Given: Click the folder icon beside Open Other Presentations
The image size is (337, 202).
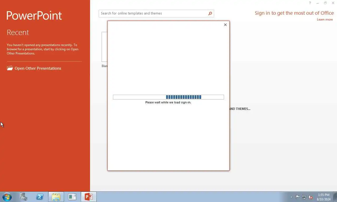Looking at the screenshot, I should click(10, 68).
